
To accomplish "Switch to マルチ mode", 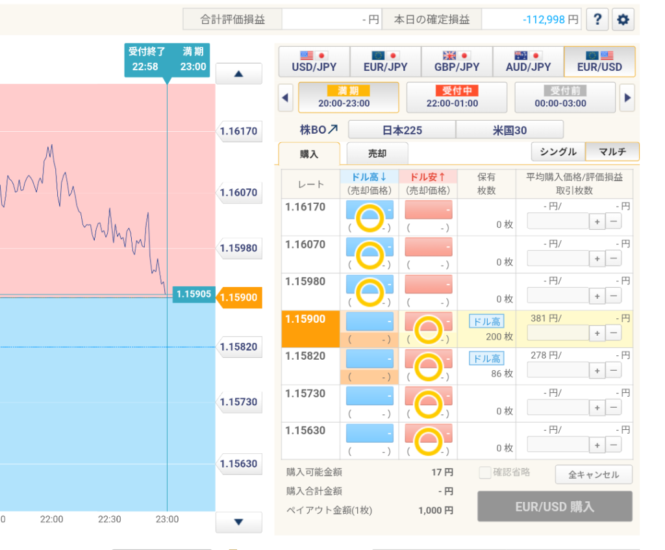I will point(612,152).
